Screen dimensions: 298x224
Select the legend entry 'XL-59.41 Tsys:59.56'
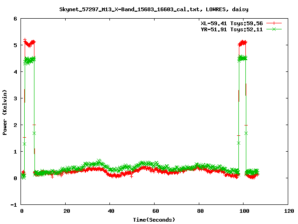coord(232,23)
